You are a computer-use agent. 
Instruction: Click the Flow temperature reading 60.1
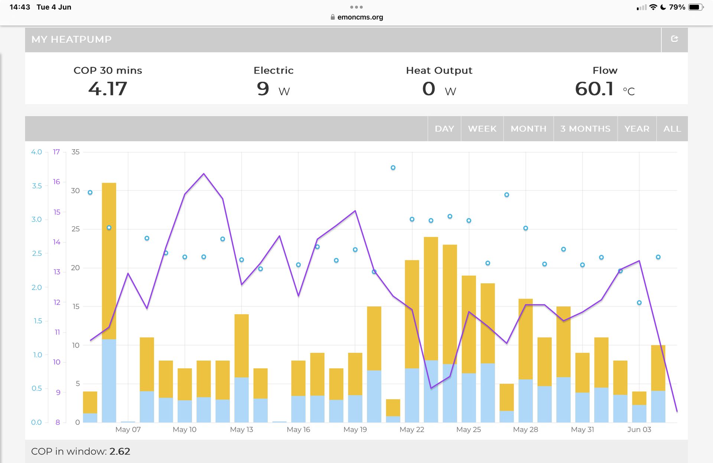click(x=594, y=89)
